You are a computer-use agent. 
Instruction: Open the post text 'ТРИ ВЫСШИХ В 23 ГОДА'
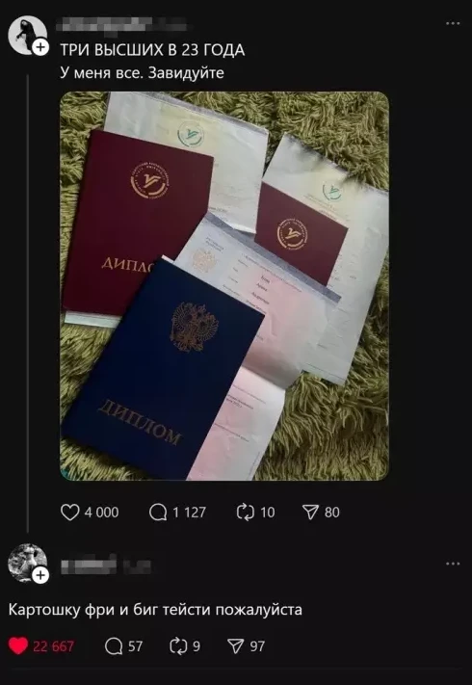click(x=152, y=51)
